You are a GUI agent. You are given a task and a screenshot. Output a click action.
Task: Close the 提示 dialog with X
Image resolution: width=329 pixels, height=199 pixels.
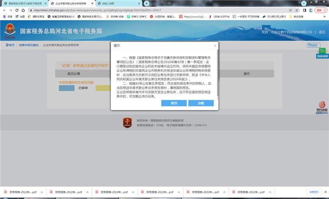215,46
